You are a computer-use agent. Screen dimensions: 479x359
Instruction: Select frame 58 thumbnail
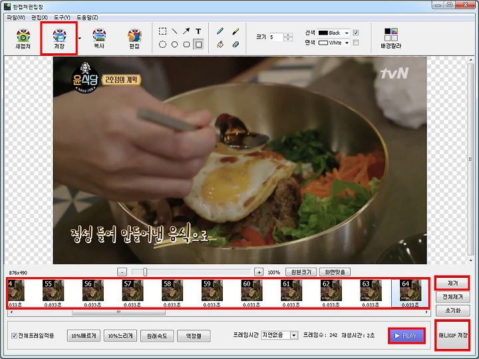click(x=172, y=290)
